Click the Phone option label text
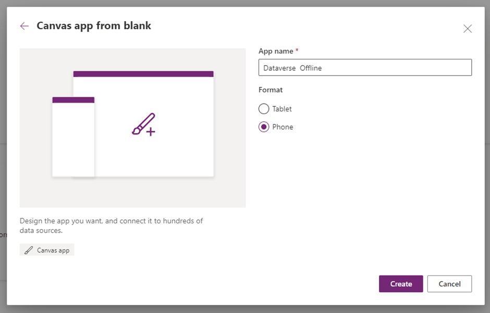This screenshot has width=490, height=313. pyautogui.click(x=283, y=127)
